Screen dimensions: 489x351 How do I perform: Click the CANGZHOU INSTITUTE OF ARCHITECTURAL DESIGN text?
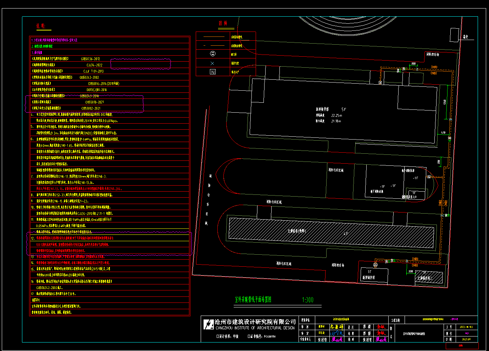(255, 328)
